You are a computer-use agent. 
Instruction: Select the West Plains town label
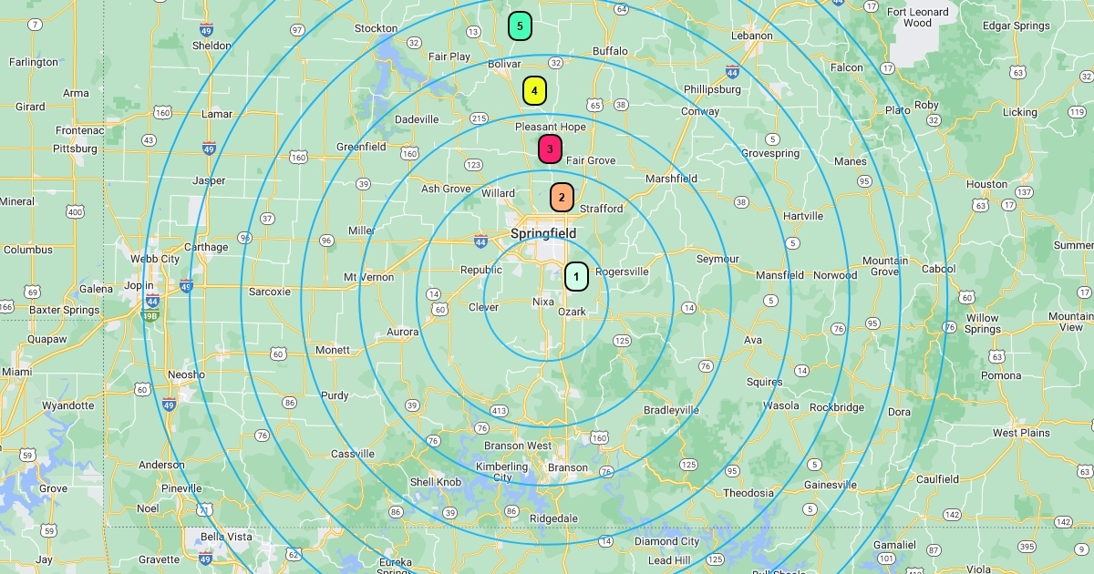[1021, 433]
